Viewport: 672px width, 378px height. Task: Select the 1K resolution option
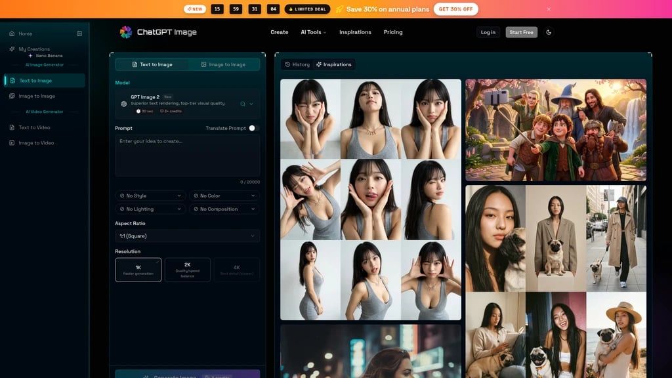coord(138,270)
